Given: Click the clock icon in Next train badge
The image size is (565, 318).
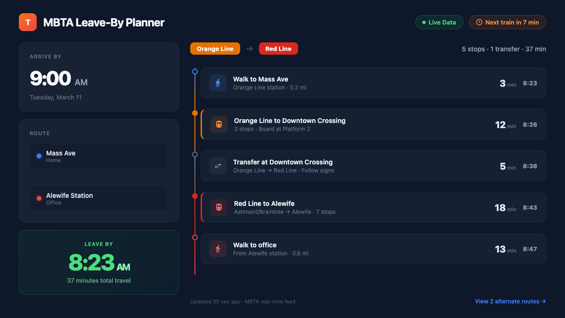Looking at the screenshot, I should (x=479, y=22).
